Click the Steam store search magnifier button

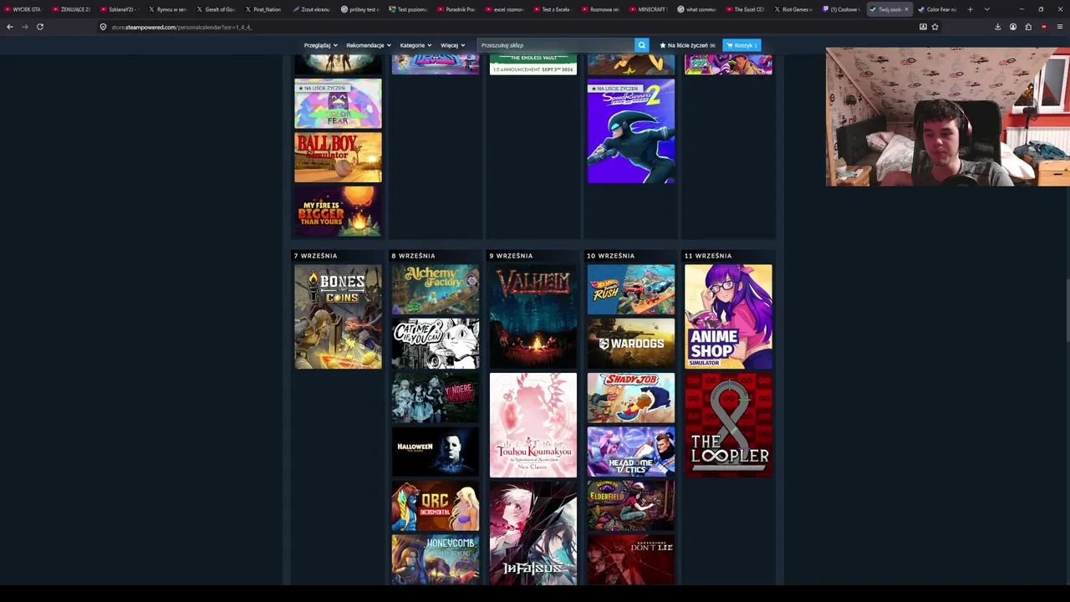(x=641, y=45)
